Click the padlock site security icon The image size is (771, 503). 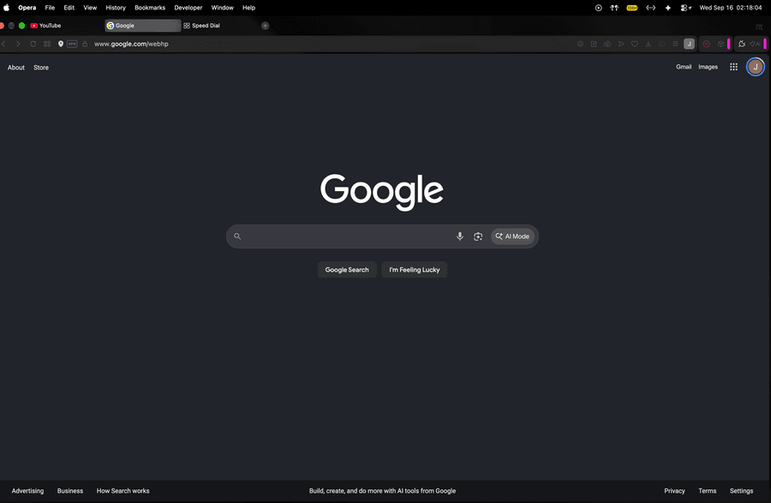tap(85, 44)
